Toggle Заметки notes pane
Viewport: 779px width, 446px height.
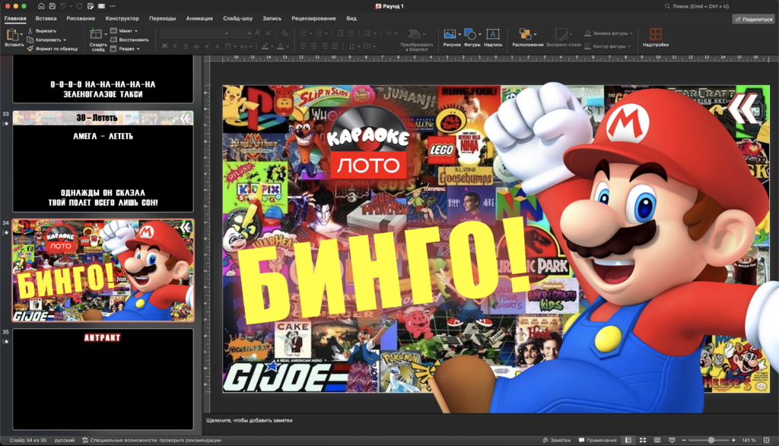(556, 440)
